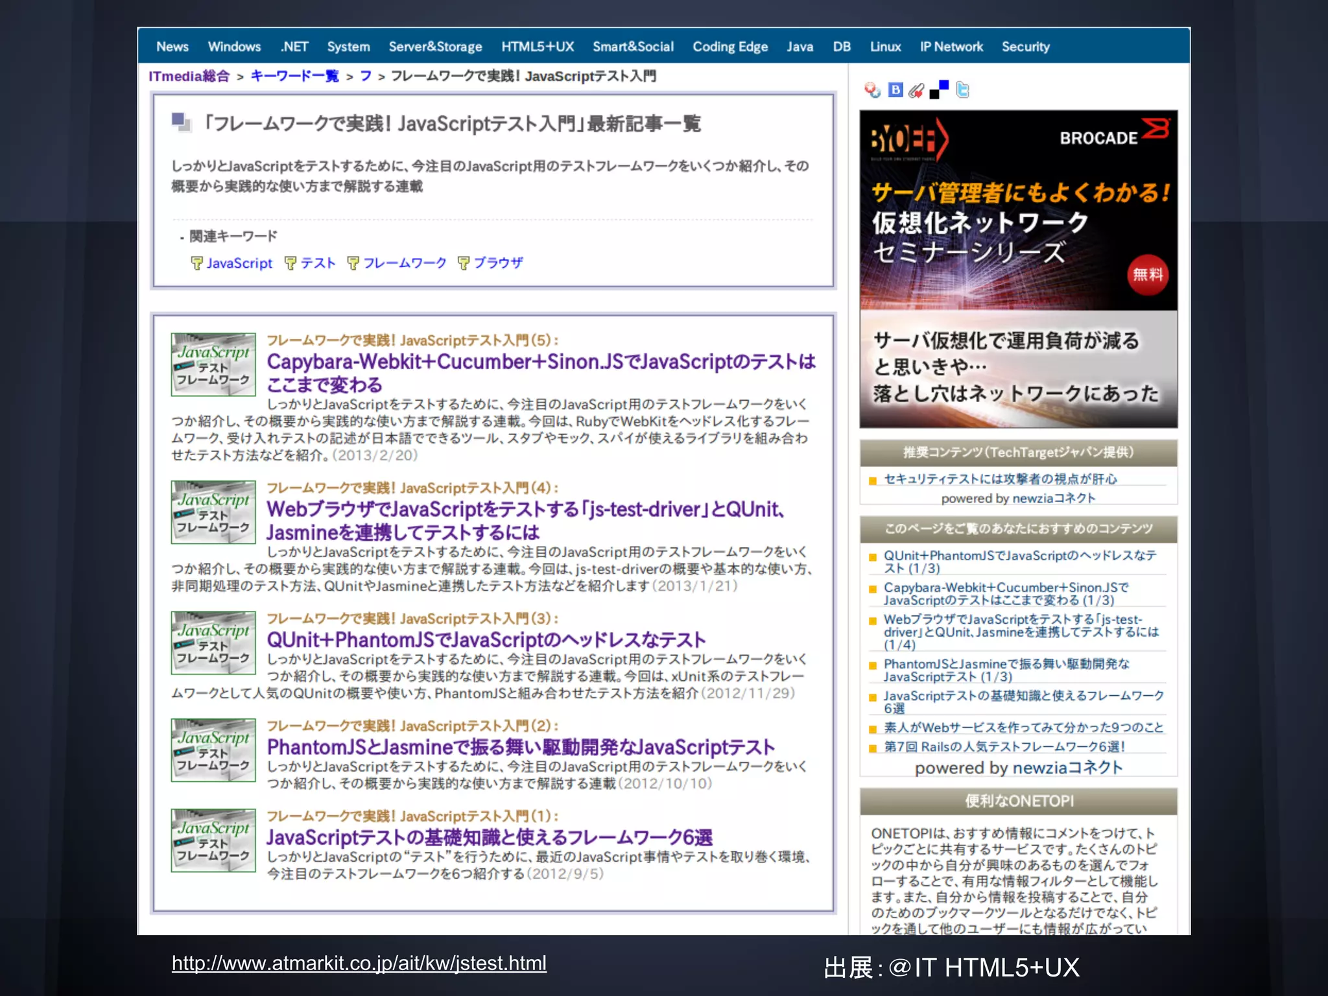Open Capybara-Webkit+Cucumber+Sinon.JS article title
Screen dimensions: 1328x996
(x=541, y=373)
